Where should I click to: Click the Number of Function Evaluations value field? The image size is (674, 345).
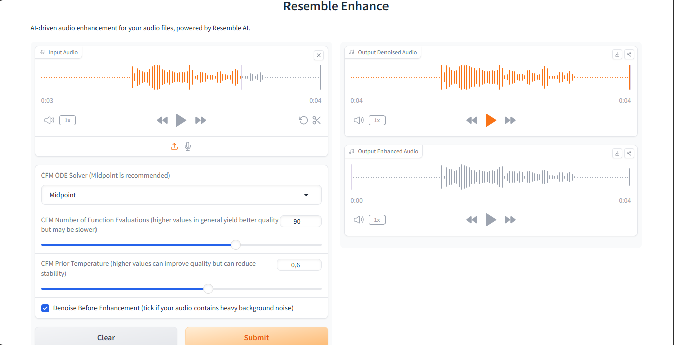coord(300,221)
